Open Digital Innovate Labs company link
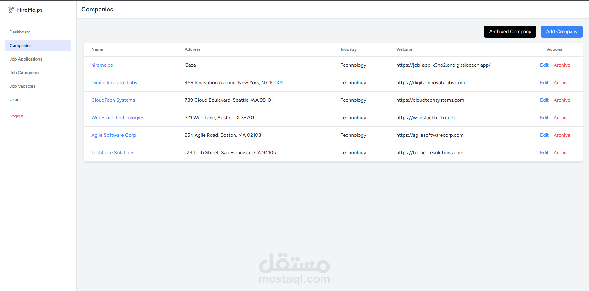Image resolution: width=589 pixels, height=291 pixels. [x=114, y=83]
